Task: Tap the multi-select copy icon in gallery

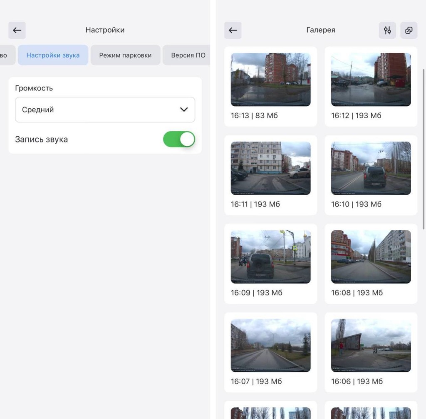Action: pyautogui.click(x=409, y=30)
